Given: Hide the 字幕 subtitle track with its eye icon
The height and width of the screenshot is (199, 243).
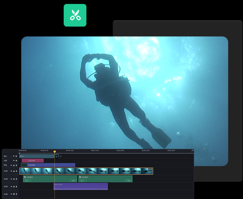Looking at the screenshot, I should coord(14,161).
